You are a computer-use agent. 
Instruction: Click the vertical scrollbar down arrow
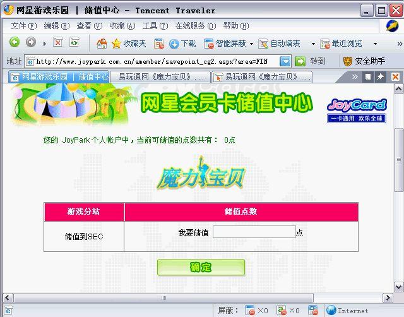pos(398,287)
